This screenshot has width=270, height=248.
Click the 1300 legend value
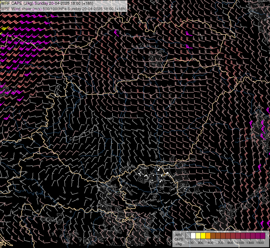[x=250, y=243]
